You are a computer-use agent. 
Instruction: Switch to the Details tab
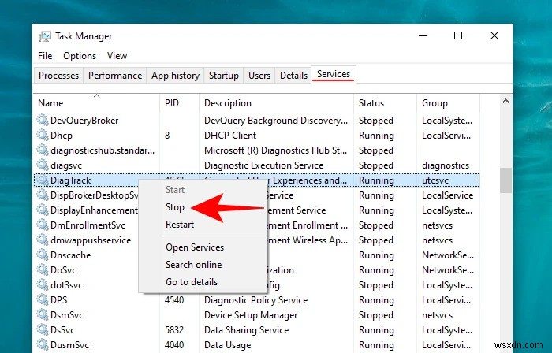(x=293, y=76)
